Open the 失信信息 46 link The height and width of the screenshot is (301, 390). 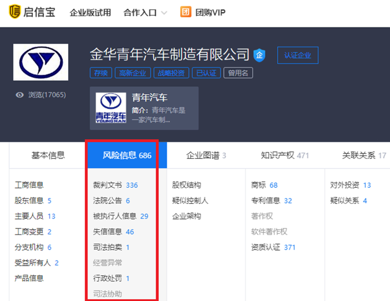click(113, 232)
